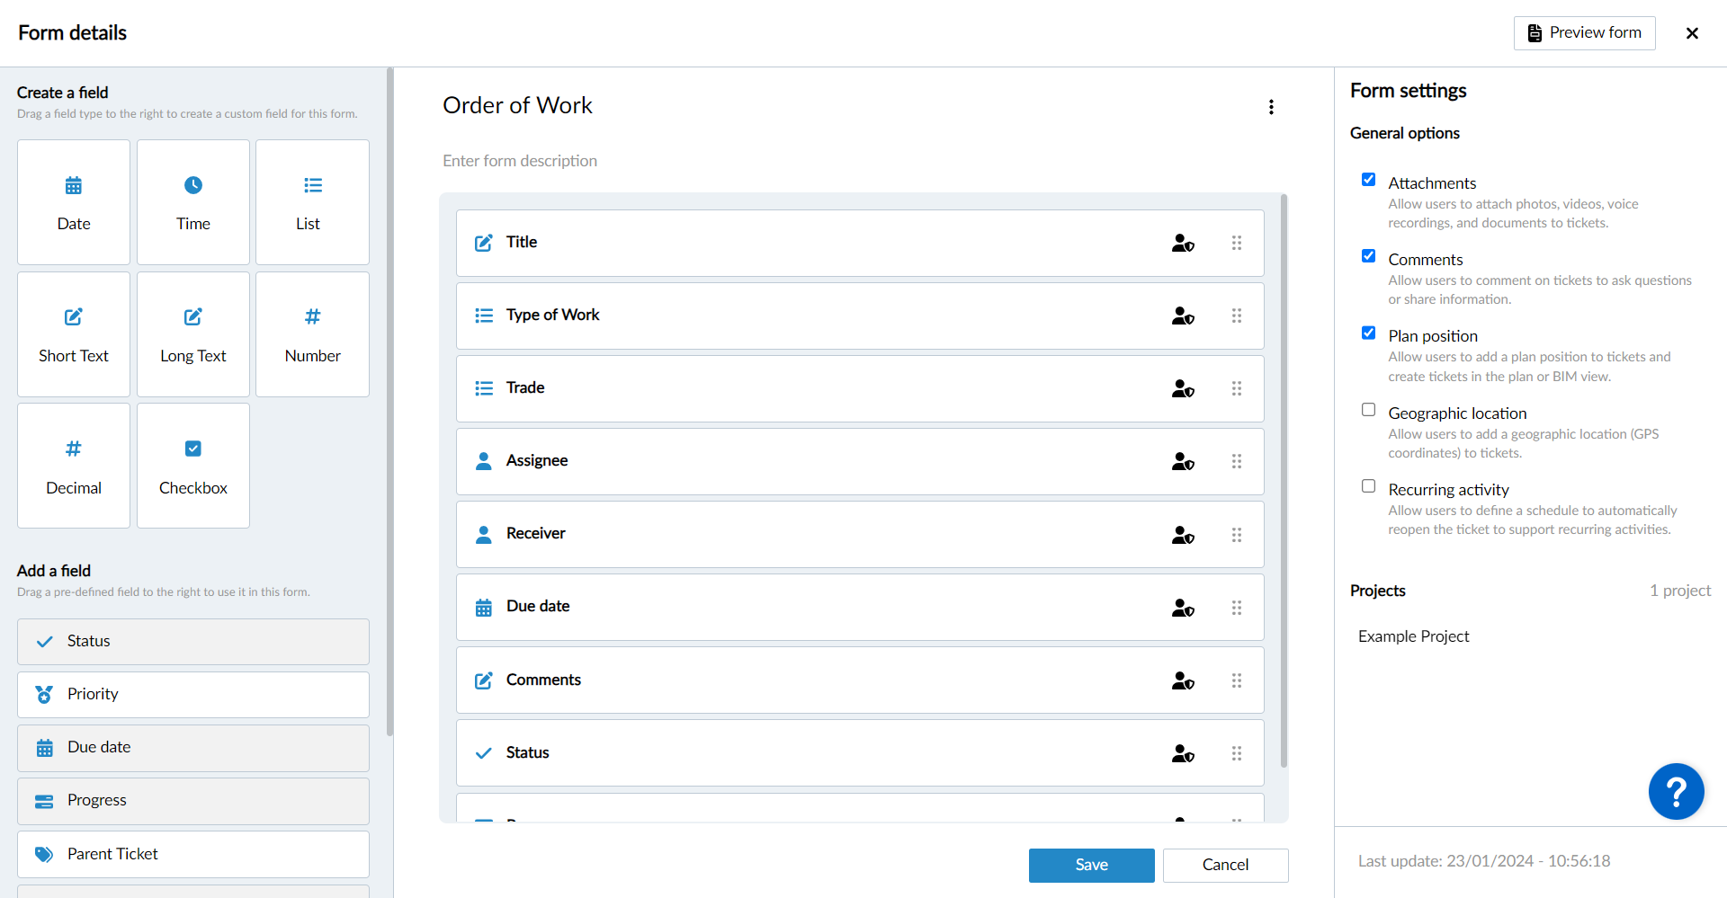The image size is (1727, 898).
Task: Open the form's three-dot options menu
Action: [1271, 107]
